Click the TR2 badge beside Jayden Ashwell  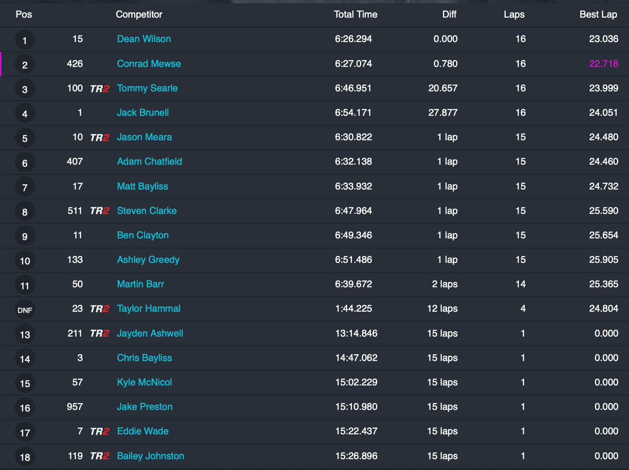coord(99,333)
